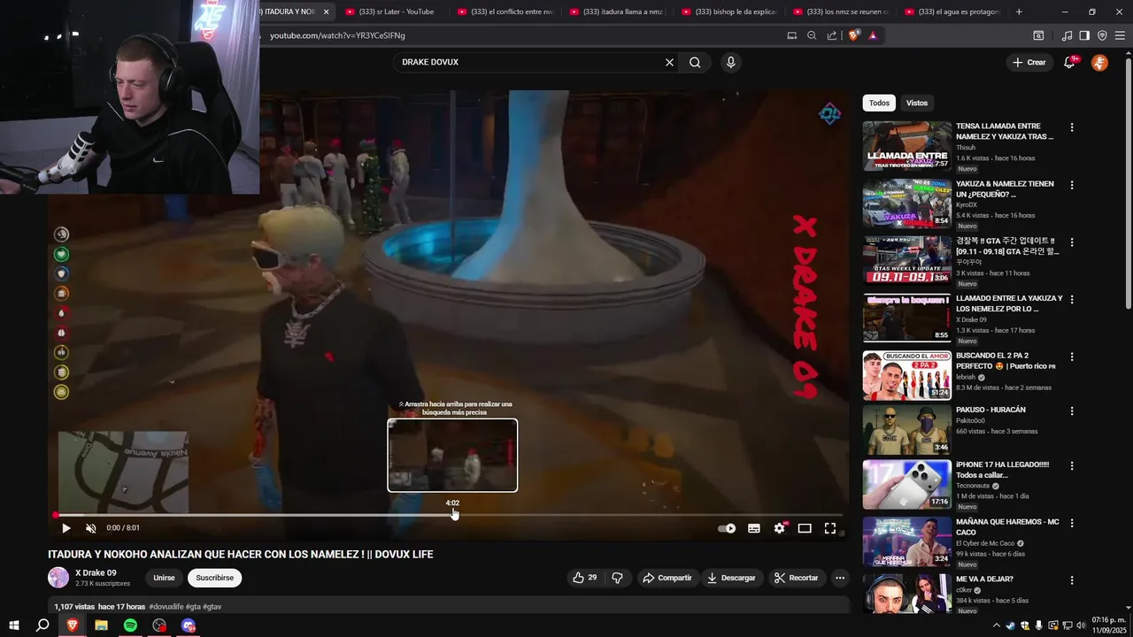The height and width of the screenshot is (637, 1133).
Task: Open options for PAKUSO - HURACÁN video
Action: 1072,411
